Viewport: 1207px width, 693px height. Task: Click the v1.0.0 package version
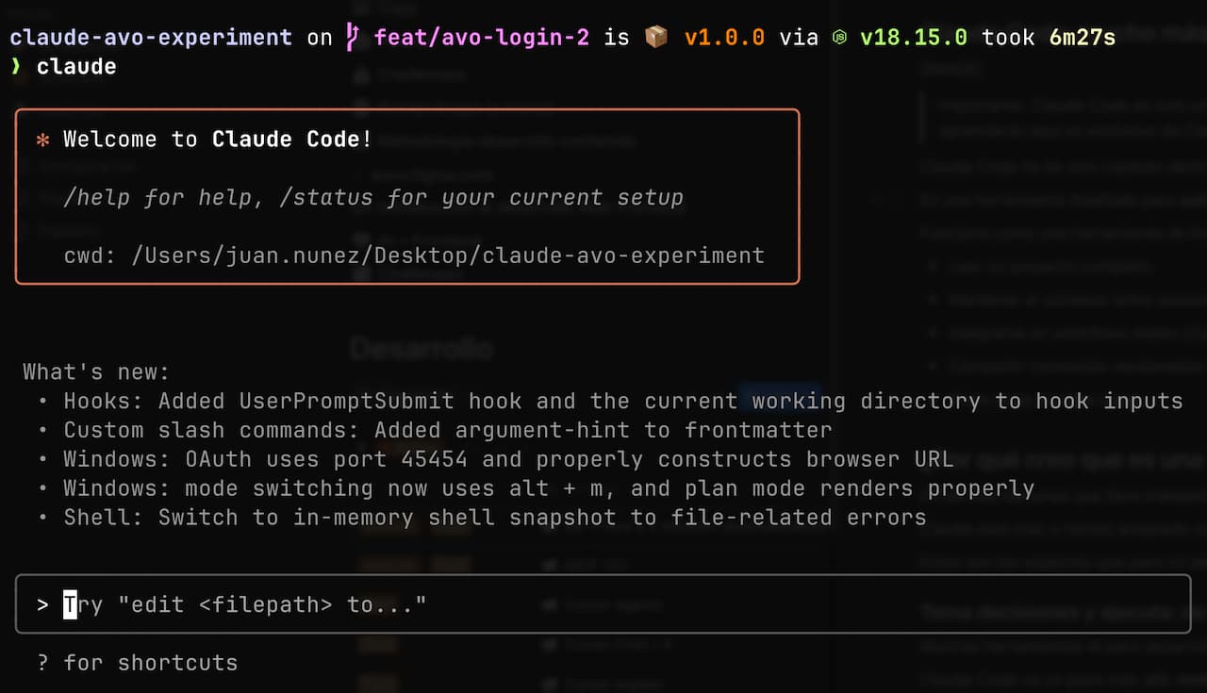(724, 38)
